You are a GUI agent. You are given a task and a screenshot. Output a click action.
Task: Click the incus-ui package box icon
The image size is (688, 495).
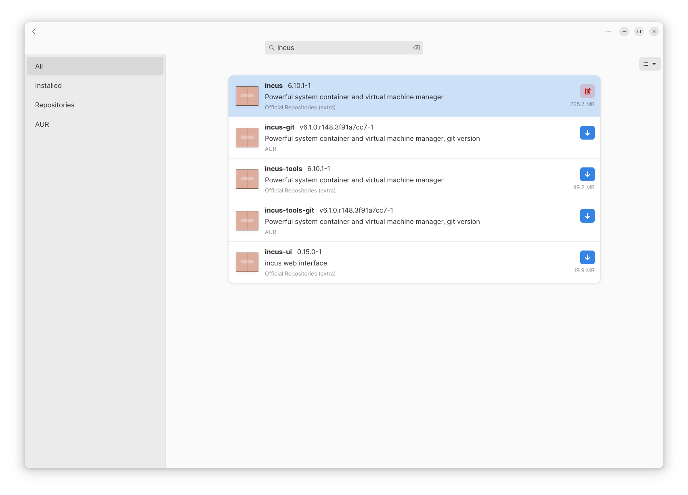(247, 262)
